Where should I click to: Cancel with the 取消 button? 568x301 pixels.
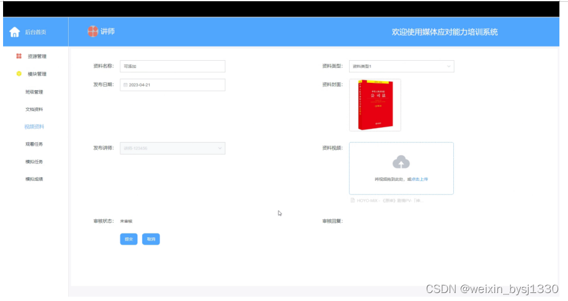tap(151, 239)
